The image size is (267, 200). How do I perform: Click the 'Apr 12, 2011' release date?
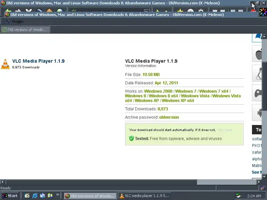(x=166, y=83)
